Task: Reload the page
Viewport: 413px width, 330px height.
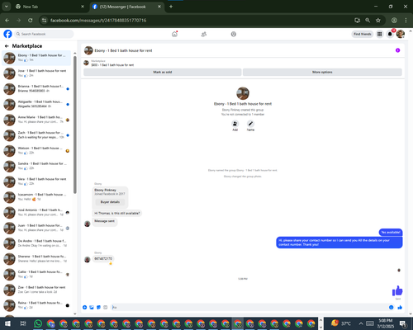Action: 31,21
